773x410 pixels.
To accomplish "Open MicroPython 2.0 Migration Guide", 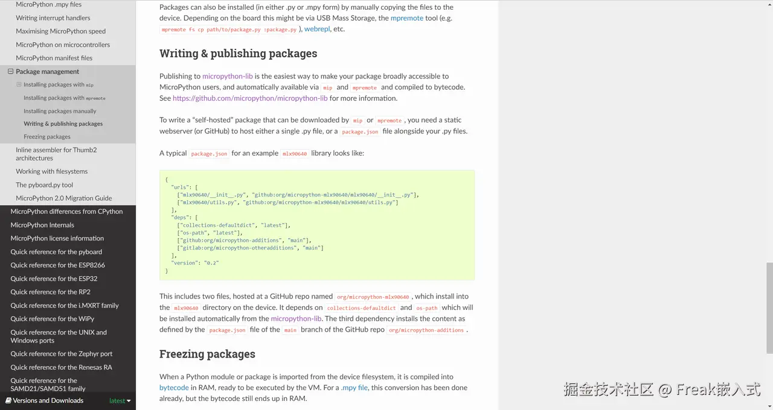I will point(63,198).
